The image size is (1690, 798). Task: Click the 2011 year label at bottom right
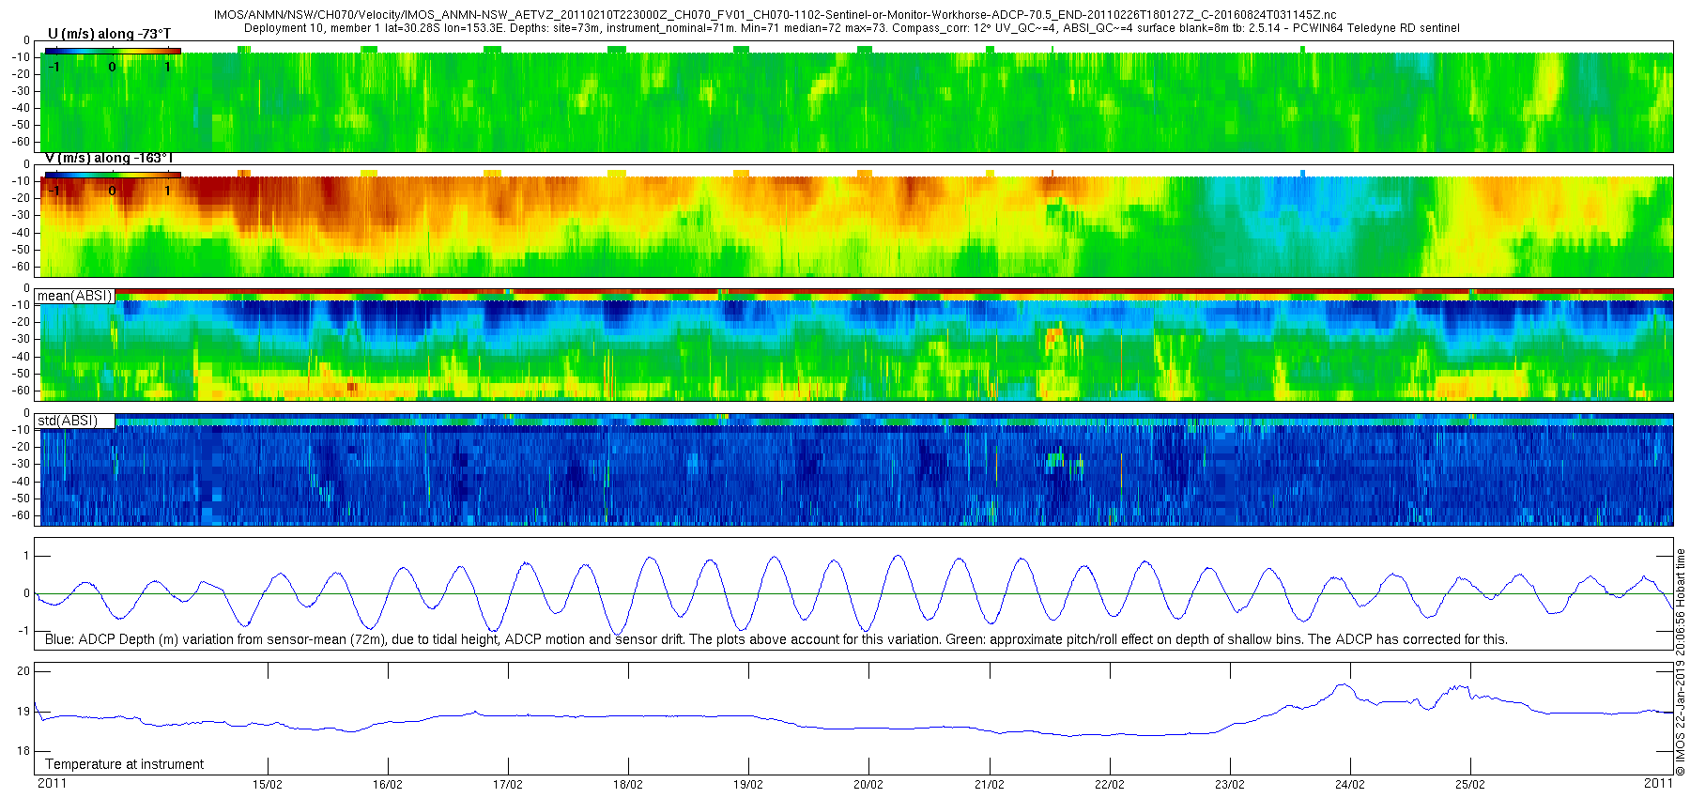pos(1658,783)
